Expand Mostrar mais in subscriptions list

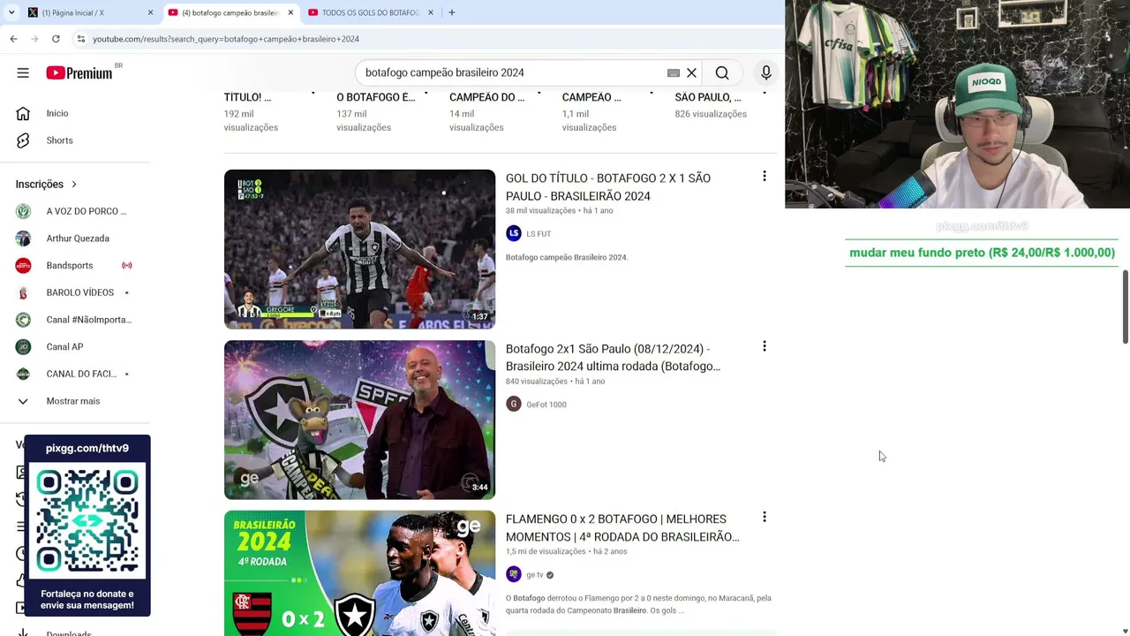tap(73, 401)
